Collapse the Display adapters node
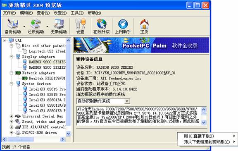Screen dimensions: 238x151 click(11, 57)
